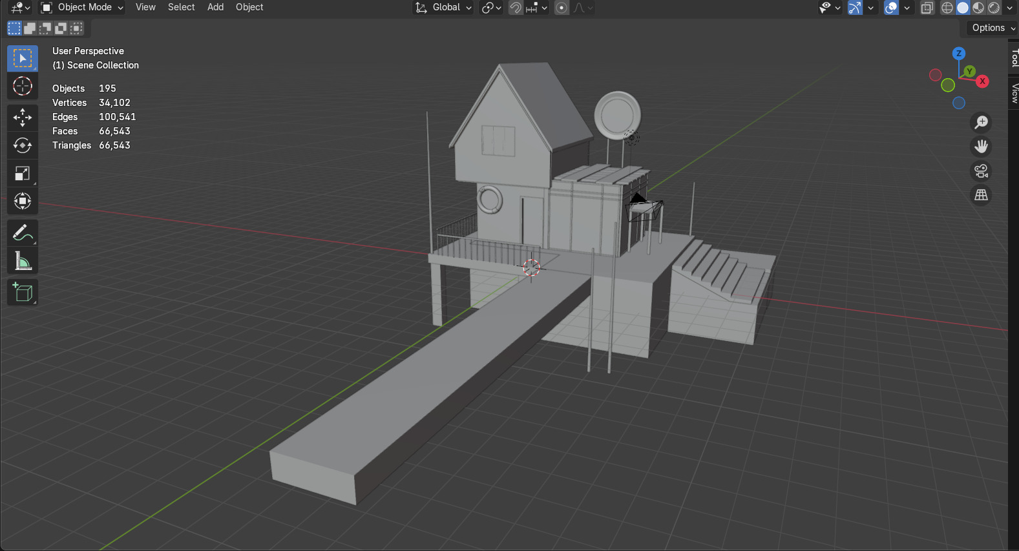This screenshot has height=551, width=1019.
Task: Select the Measure ruler tool
Action: coord(23,261)
